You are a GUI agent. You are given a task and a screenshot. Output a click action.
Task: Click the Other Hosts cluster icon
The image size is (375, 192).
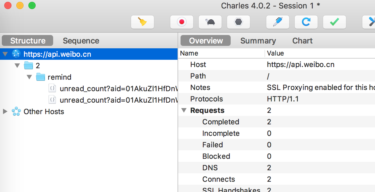tap(16, 112)
